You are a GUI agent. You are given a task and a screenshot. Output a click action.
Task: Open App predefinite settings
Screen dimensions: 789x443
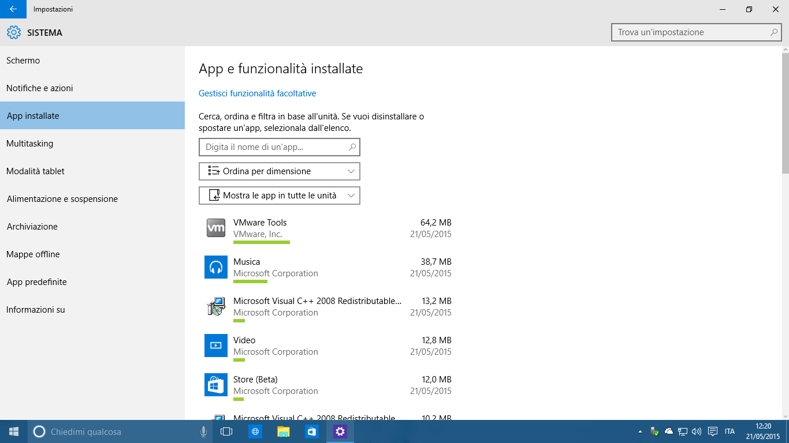[x=92, y=282]
